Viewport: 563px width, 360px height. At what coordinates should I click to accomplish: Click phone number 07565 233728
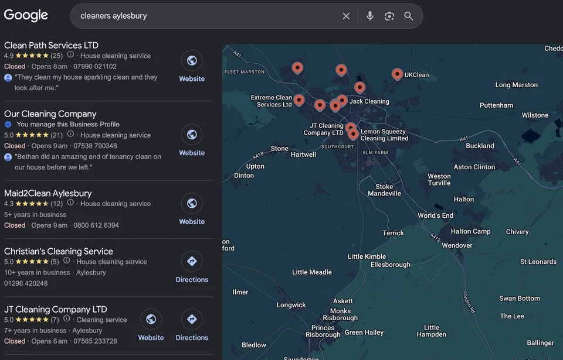[x=95, y=341]
